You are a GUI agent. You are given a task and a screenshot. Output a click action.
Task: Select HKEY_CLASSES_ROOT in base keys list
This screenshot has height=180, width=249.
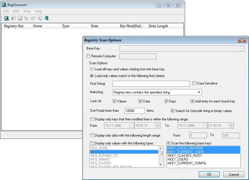203,156
